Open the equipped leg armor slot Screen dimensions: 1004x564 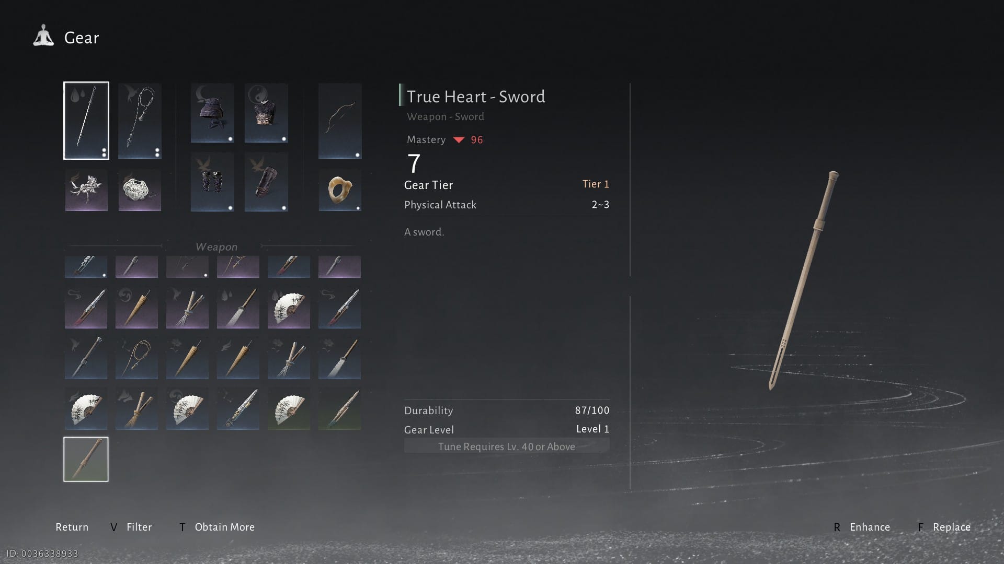pyautogui.click(x=266, y=182)
